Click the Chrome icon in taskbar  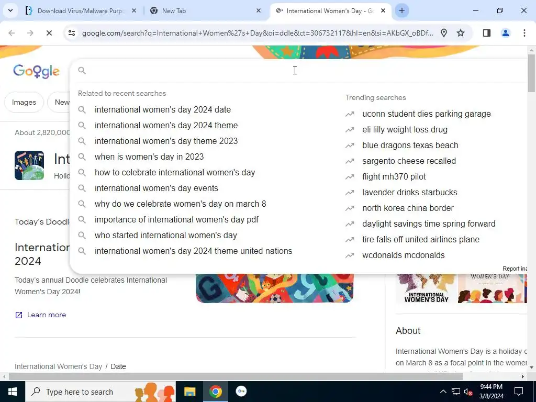tap(215, 392)
